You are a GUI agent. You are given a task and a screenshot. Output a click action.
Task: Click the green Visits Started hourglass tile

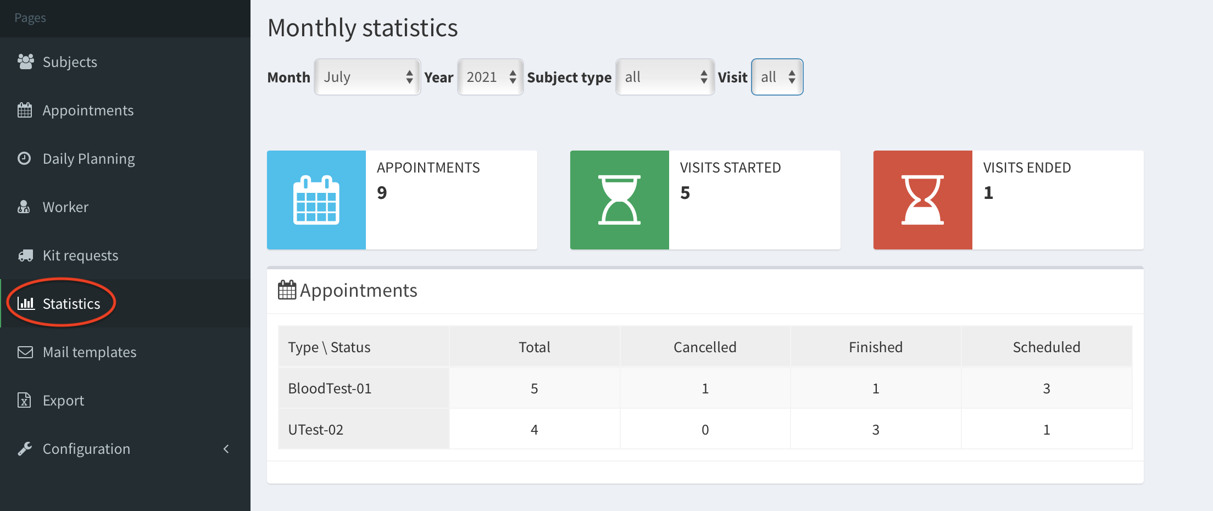(x=619, y=200)
